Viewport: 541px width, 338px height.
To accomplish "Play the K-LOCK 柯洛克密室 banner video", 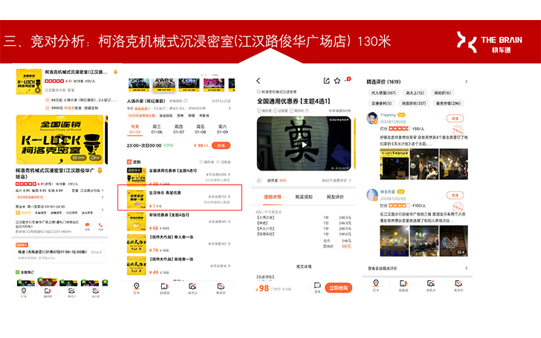I will tap(59, 140).
